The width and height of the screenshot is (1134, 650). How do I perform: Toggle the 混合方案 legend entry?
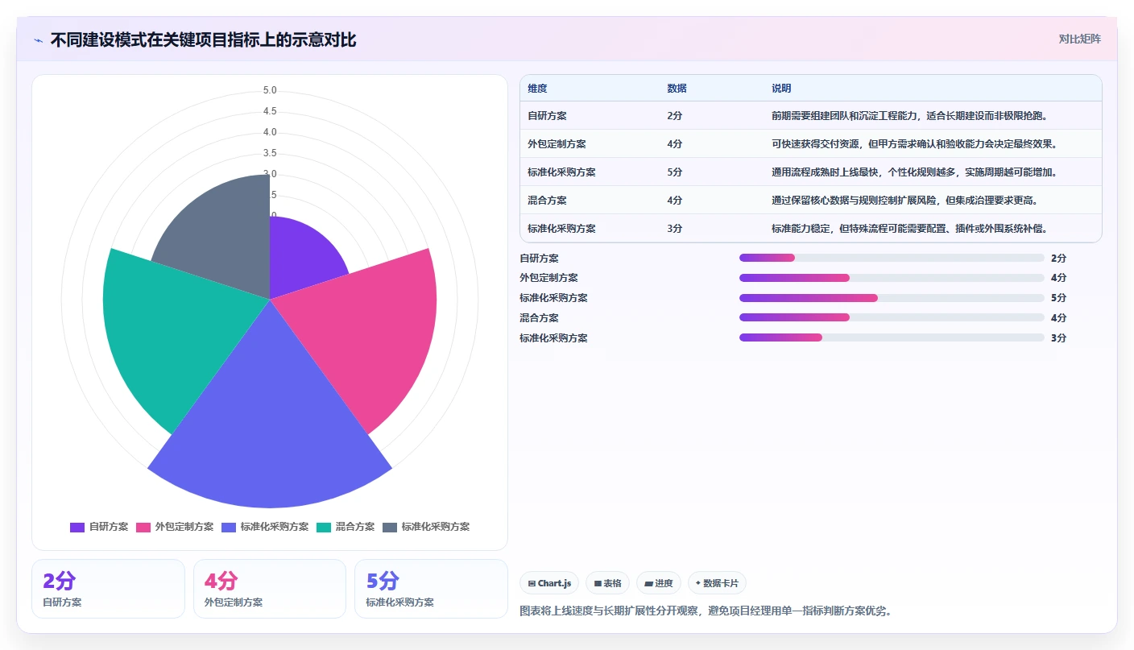click(x=346, y=527)
